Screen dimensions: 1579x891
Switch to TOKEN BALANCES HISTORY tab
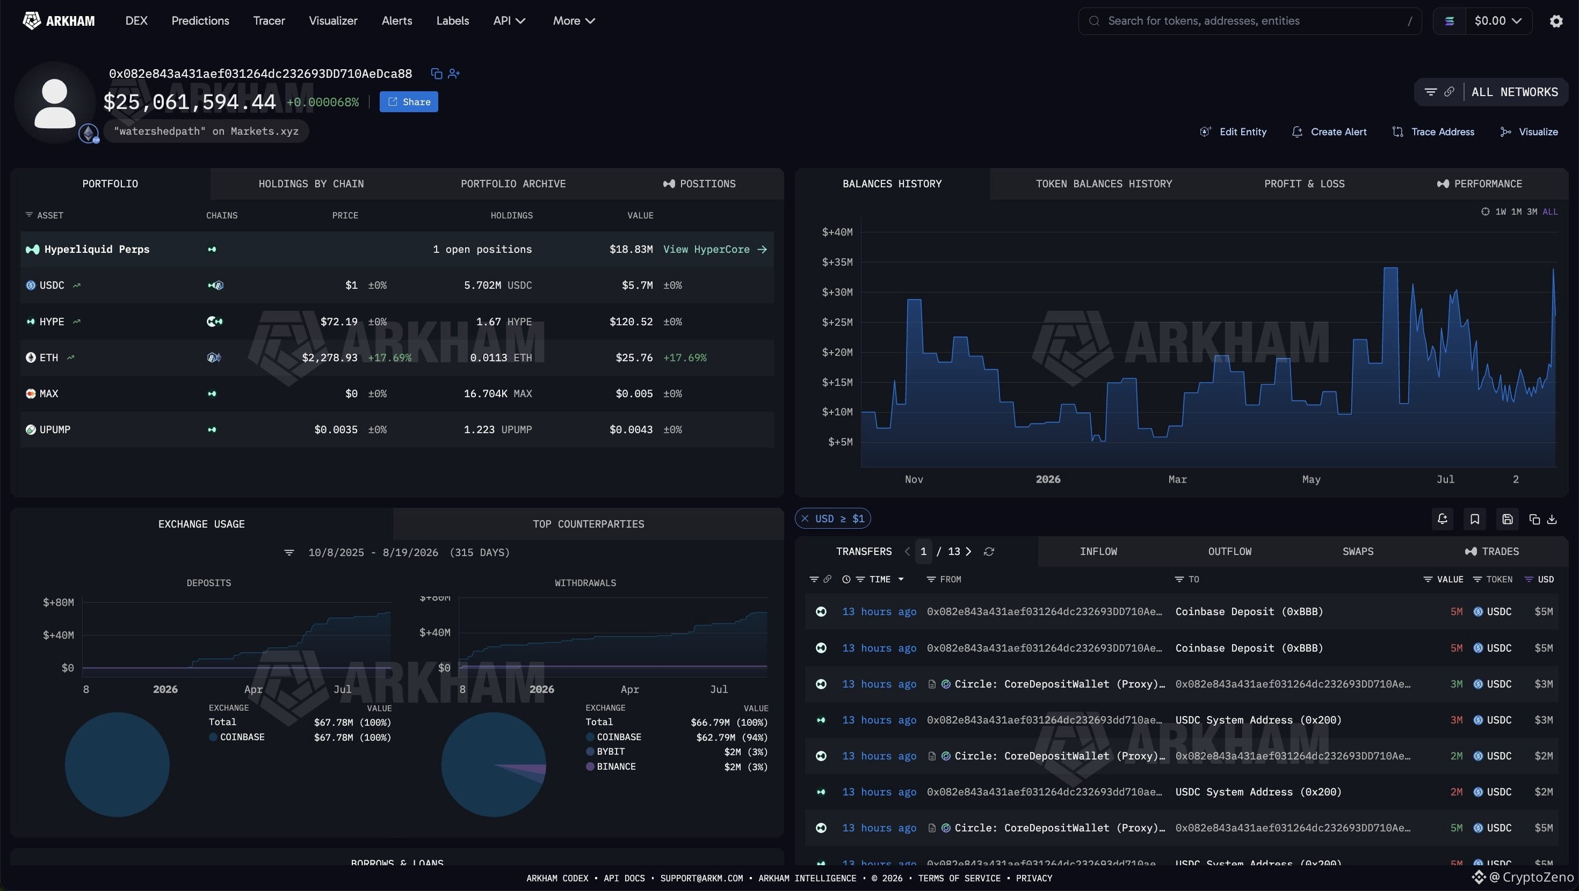pyautogui.click(x=1104, y=184)
